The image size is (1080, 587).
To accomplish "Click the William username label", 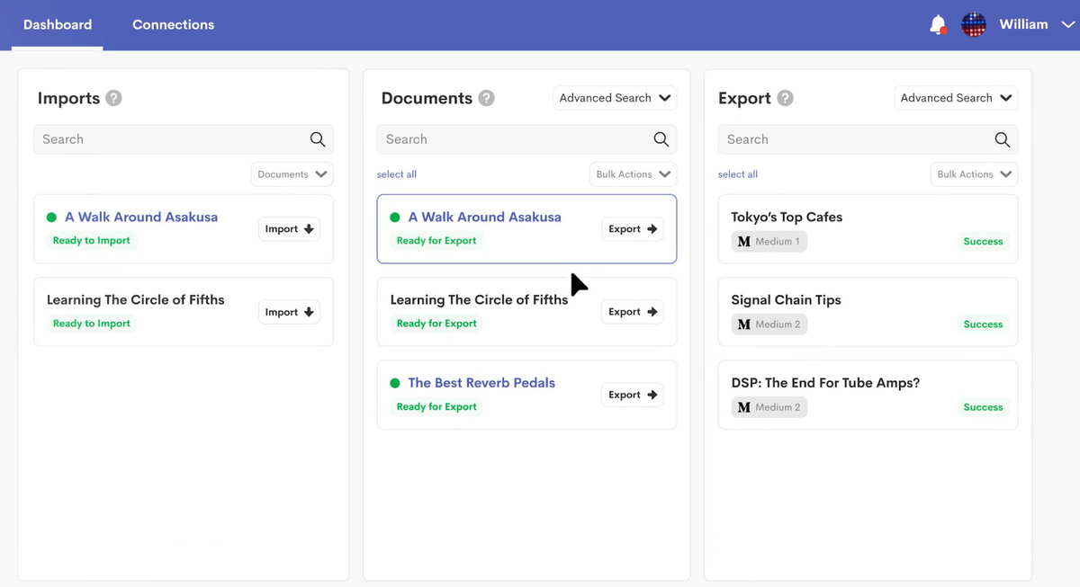I will coord(1023,24).
